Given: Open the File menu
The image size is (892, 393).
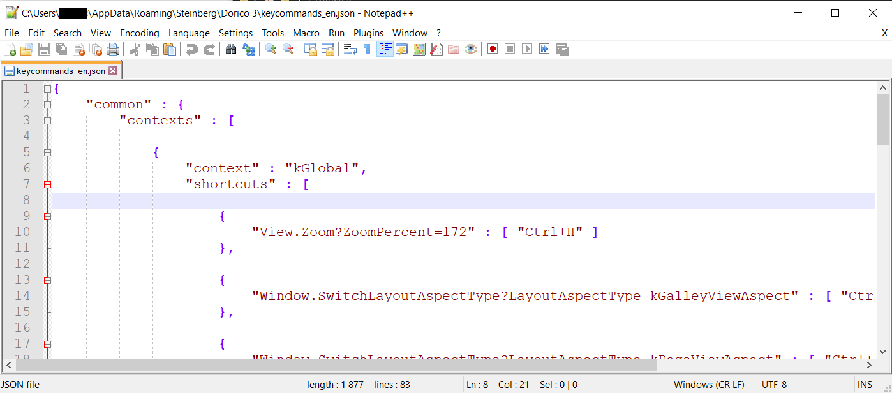Looking at the screenshot, I should coord(11,33).
